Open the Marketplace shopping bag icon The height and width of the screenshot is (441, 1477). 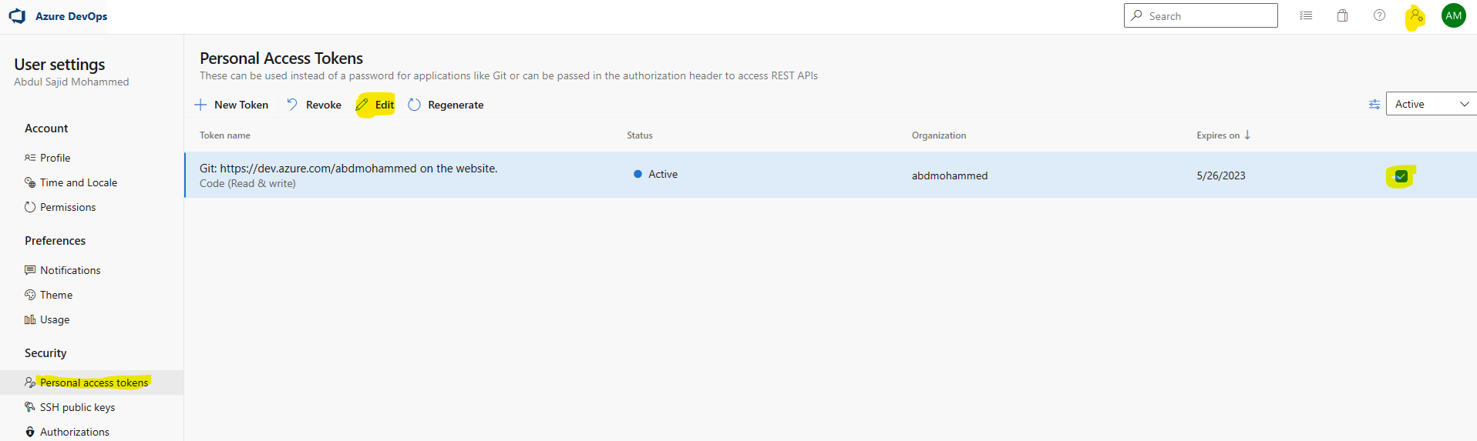click(x=1342, y=15)
